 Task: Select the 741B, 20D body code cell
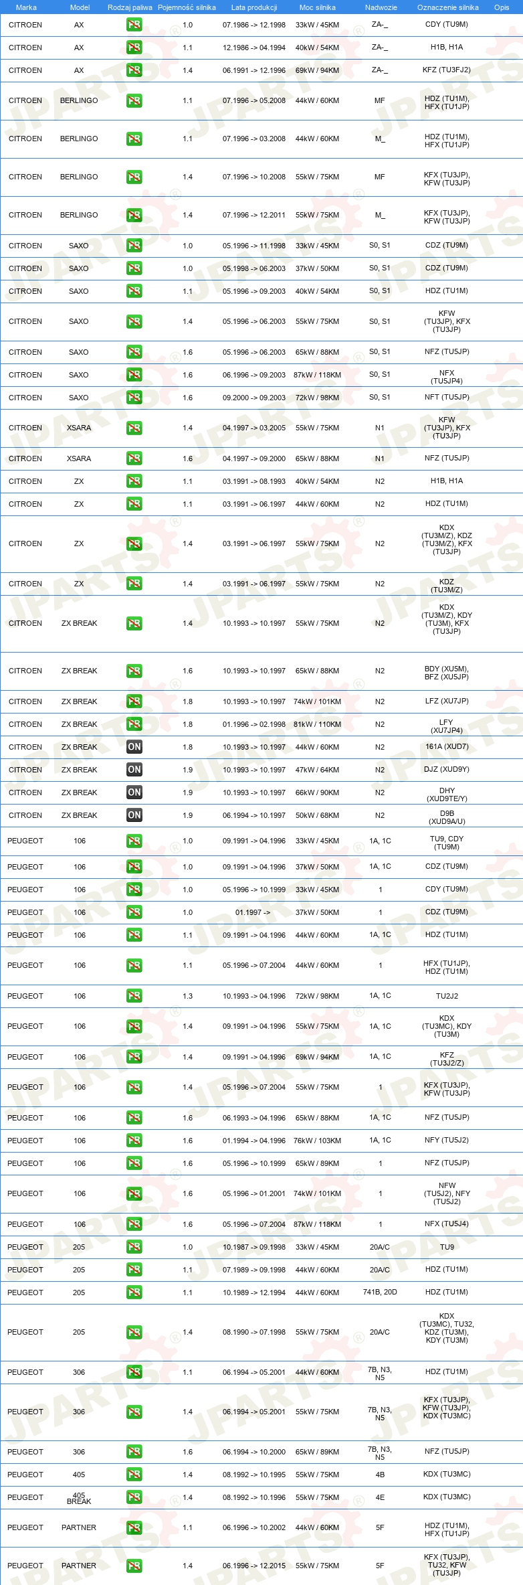[x=380, y=1292]
